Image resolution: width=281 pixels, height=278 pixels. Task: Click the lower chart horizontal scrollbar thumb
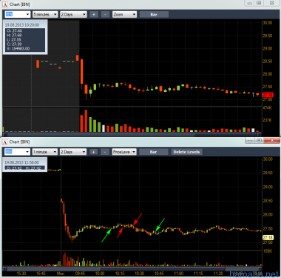point(162,269)
